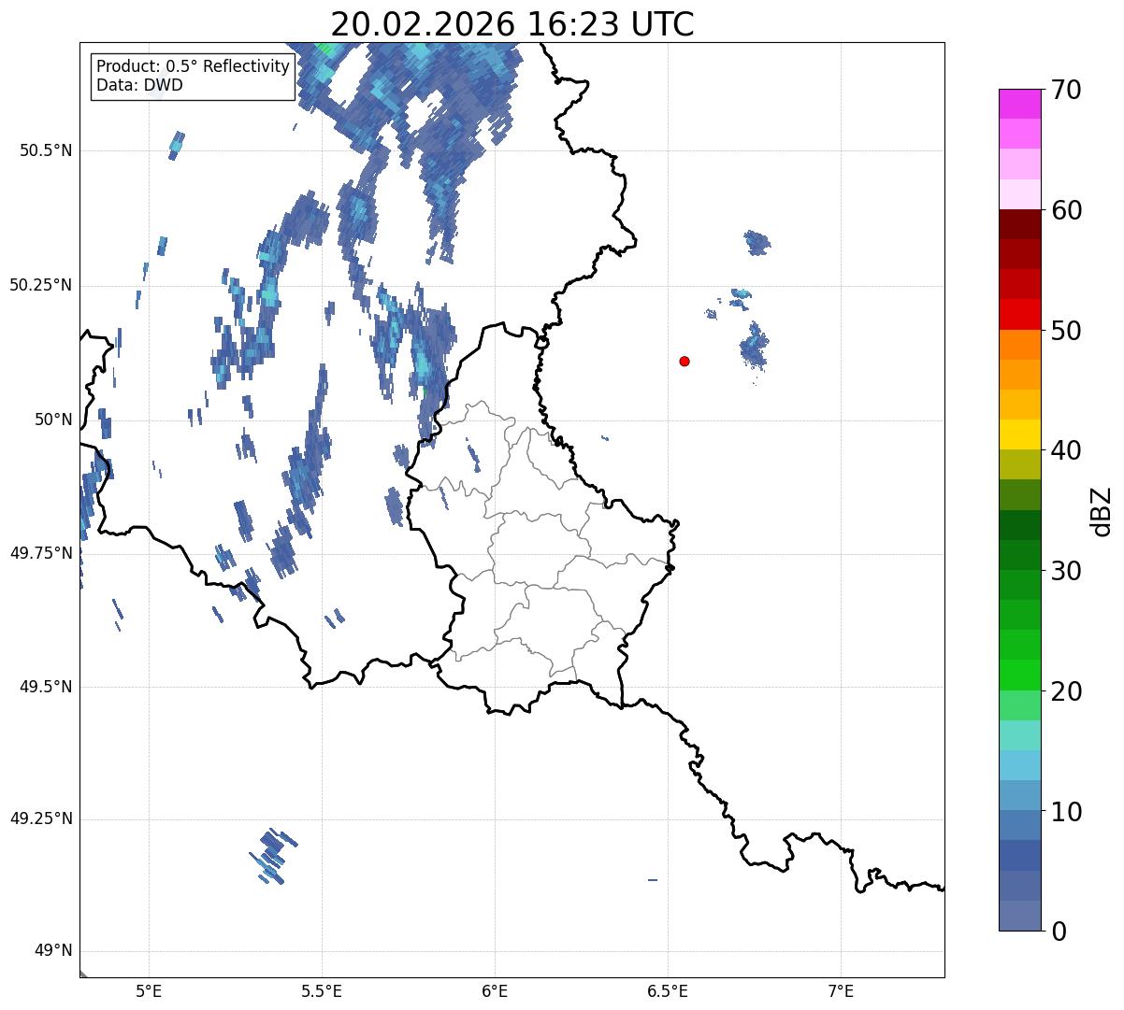Image resolution: width=1124 pixels, height=1010 pixels.
Task: Click the magenta top colorbar segment
Action: pos(1019,104)
